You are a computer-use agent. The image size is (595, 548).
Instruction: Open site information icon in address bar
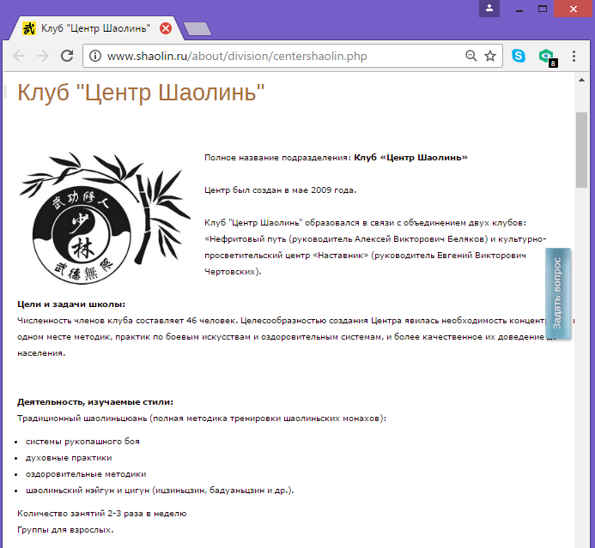tap(94, 56)
